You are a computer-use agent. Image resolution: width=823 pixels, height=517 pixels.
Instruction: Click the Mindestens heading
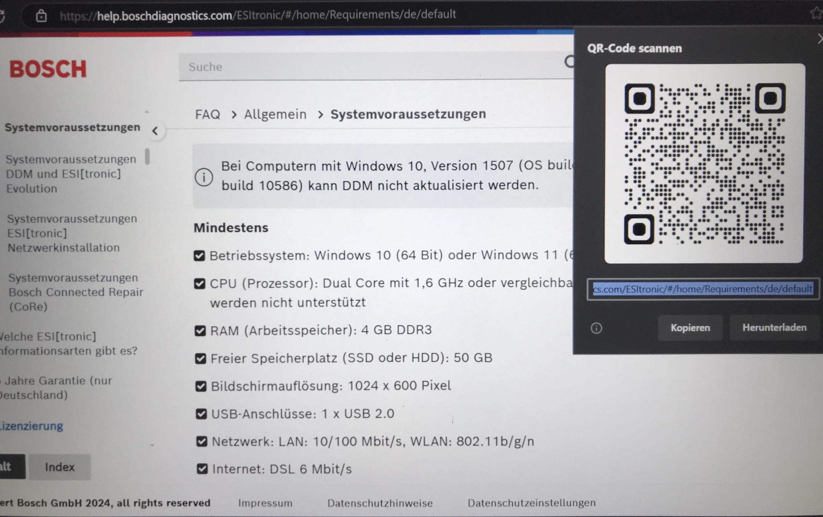pyautogui.click(x=231, y=228)
